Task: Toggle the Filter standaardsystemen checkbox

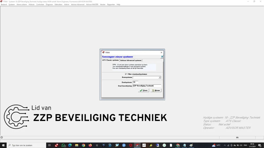Action: click(x=126, y=74)
